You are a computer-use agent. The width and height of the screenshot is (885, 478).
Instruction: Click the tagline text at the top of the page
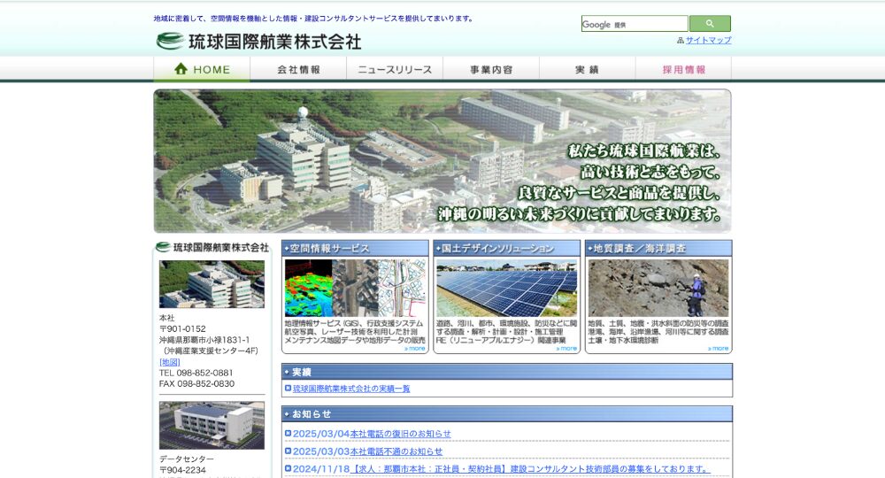(314, 19)
